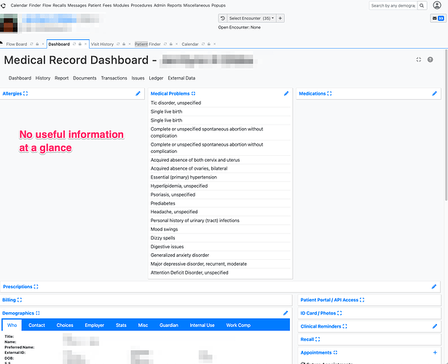Switch to the Patient Finder tab
The image size is (448, 364).
click(148, 44)
